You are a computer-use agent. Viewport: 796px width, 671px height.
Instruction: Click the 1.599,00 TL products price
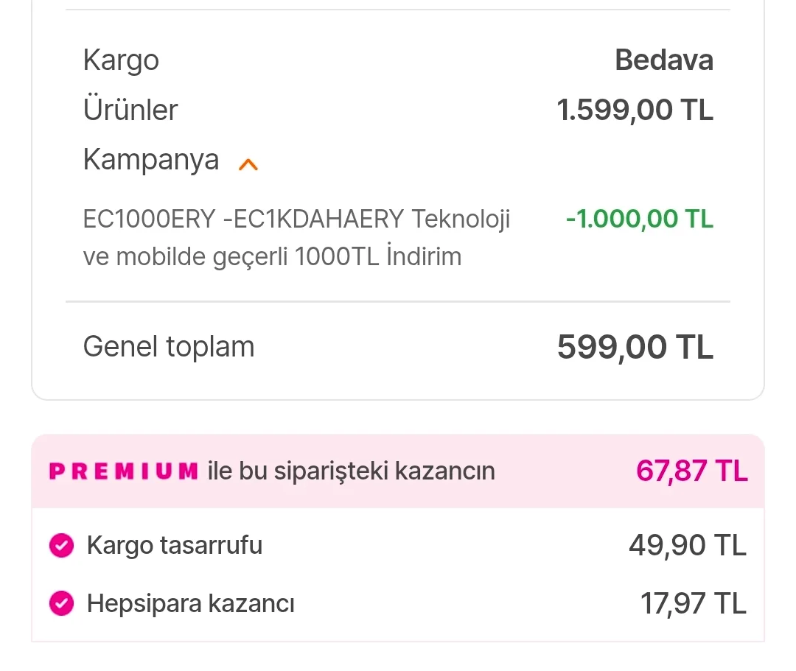tap(635, 110)
